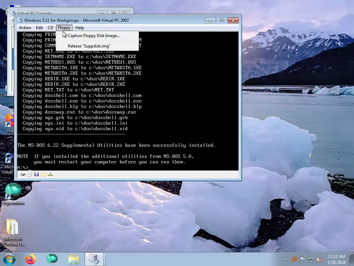Click the shared folder status bar icon
Image resolution: width=354 pixels, height=266 pixels.
pyautogui.click(x=43, y=174)
